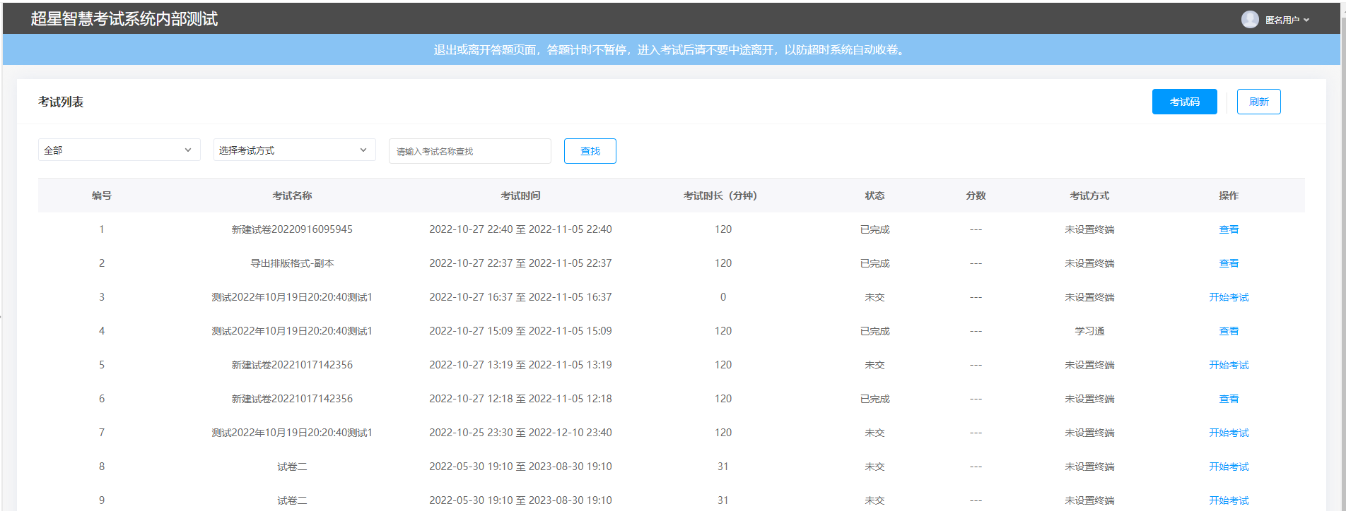Screen dimensions: 1346x511
Task: Click the 考试列表 heading
Action: tap(61, 102)
